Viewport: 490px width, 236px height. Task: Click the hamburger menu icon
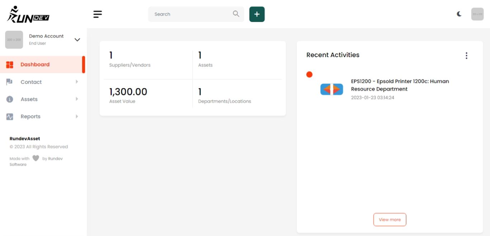98,14
